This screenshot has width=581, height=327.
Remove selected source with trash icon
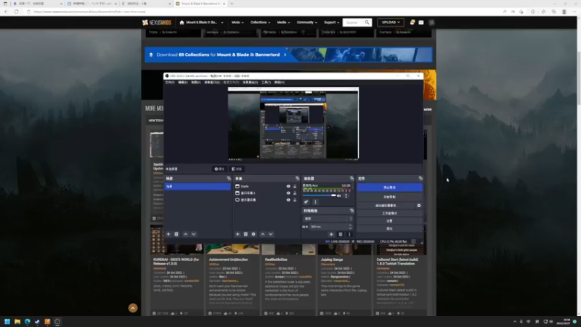tap(245, 234)
